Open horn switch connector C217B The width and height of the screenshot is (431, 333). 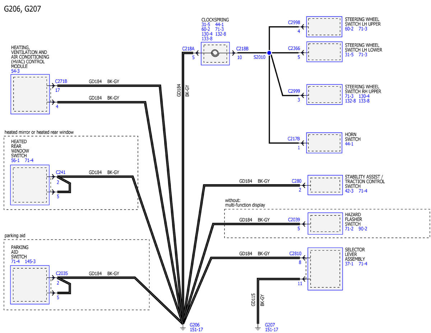coord(294,138)
